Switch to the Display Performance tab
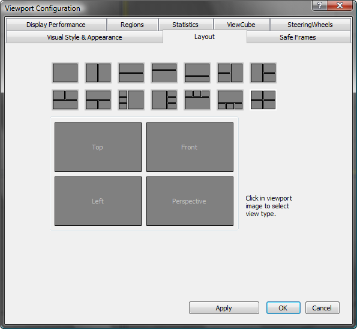The image size is (357, 329). (x=56, y=25)
